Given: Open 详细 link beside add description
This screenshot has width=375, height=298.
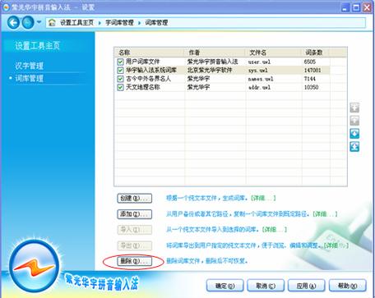Looking at the screenshot, I should click(325, 213).
